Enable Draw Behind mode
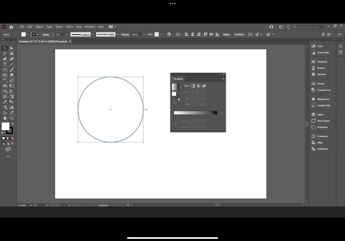Viewport: 345px width, 241px height. (x=8, y=144)
